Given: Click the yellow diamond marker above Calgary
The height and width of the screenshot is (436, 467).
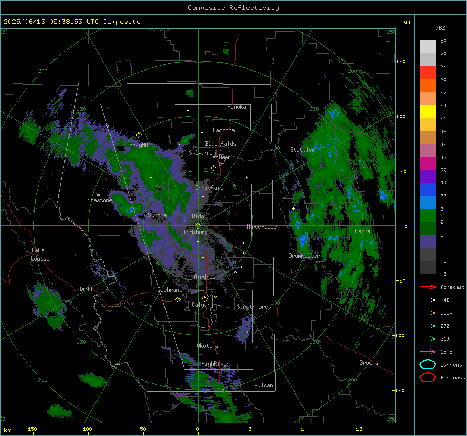Looking at the screenshot, I should (x=205, y=299).
